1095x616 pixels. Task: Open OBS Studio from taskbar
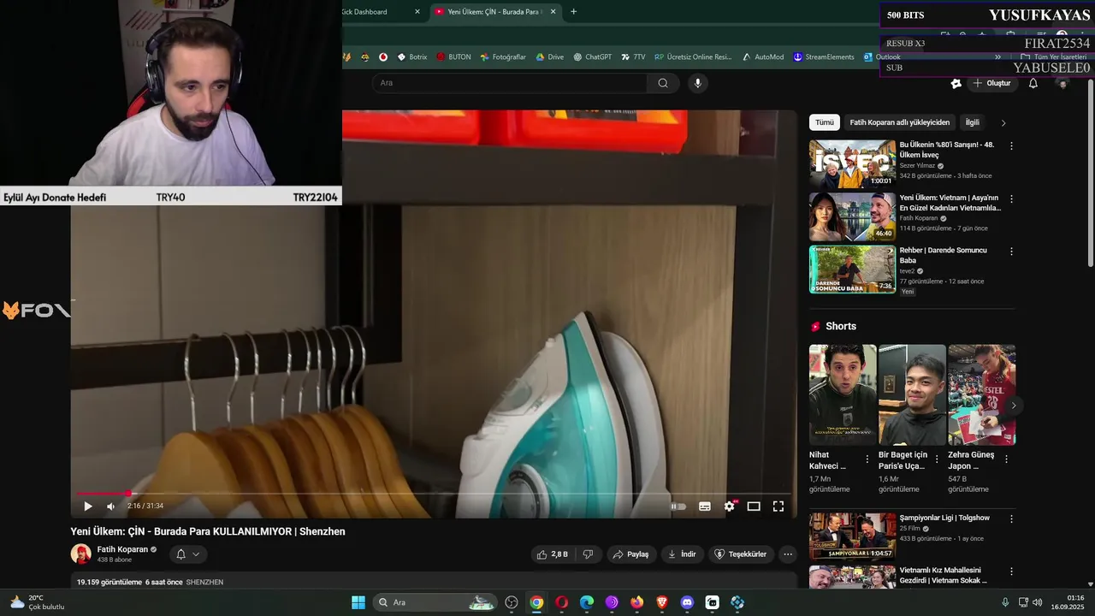pyautogui.click(x=512, y=602)
